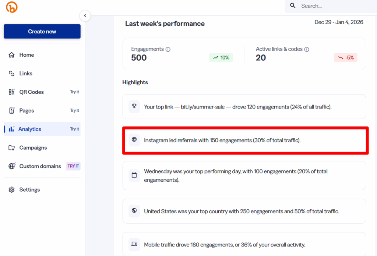377x256 pixels.
Task: Expand the date range Dec 29 - Jan 4
Action: 339,22
